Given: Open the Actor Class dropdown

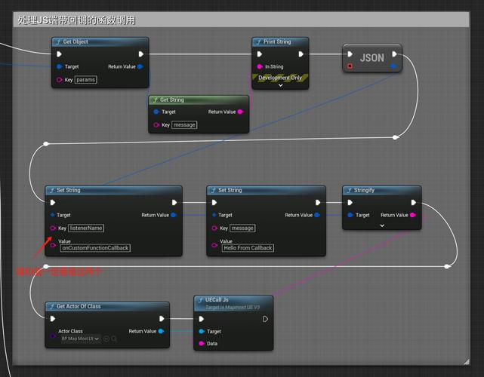Looking at the screenshot, I should click(x=81, y=339).
